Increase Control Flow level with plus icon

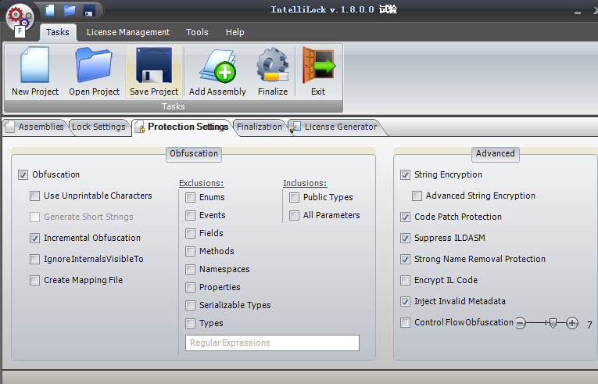[x=571, y=323]
